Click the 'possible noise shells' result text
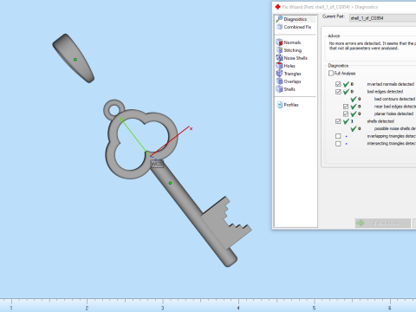The height and width of the screenshot is (312, 416). [395, 128]
